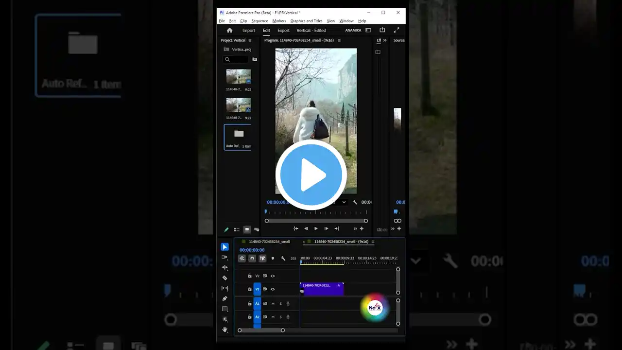Screen dimensions: 622x350
Task: Open the active Timeline sequence panel menu
Action: (x=373, y=242)
